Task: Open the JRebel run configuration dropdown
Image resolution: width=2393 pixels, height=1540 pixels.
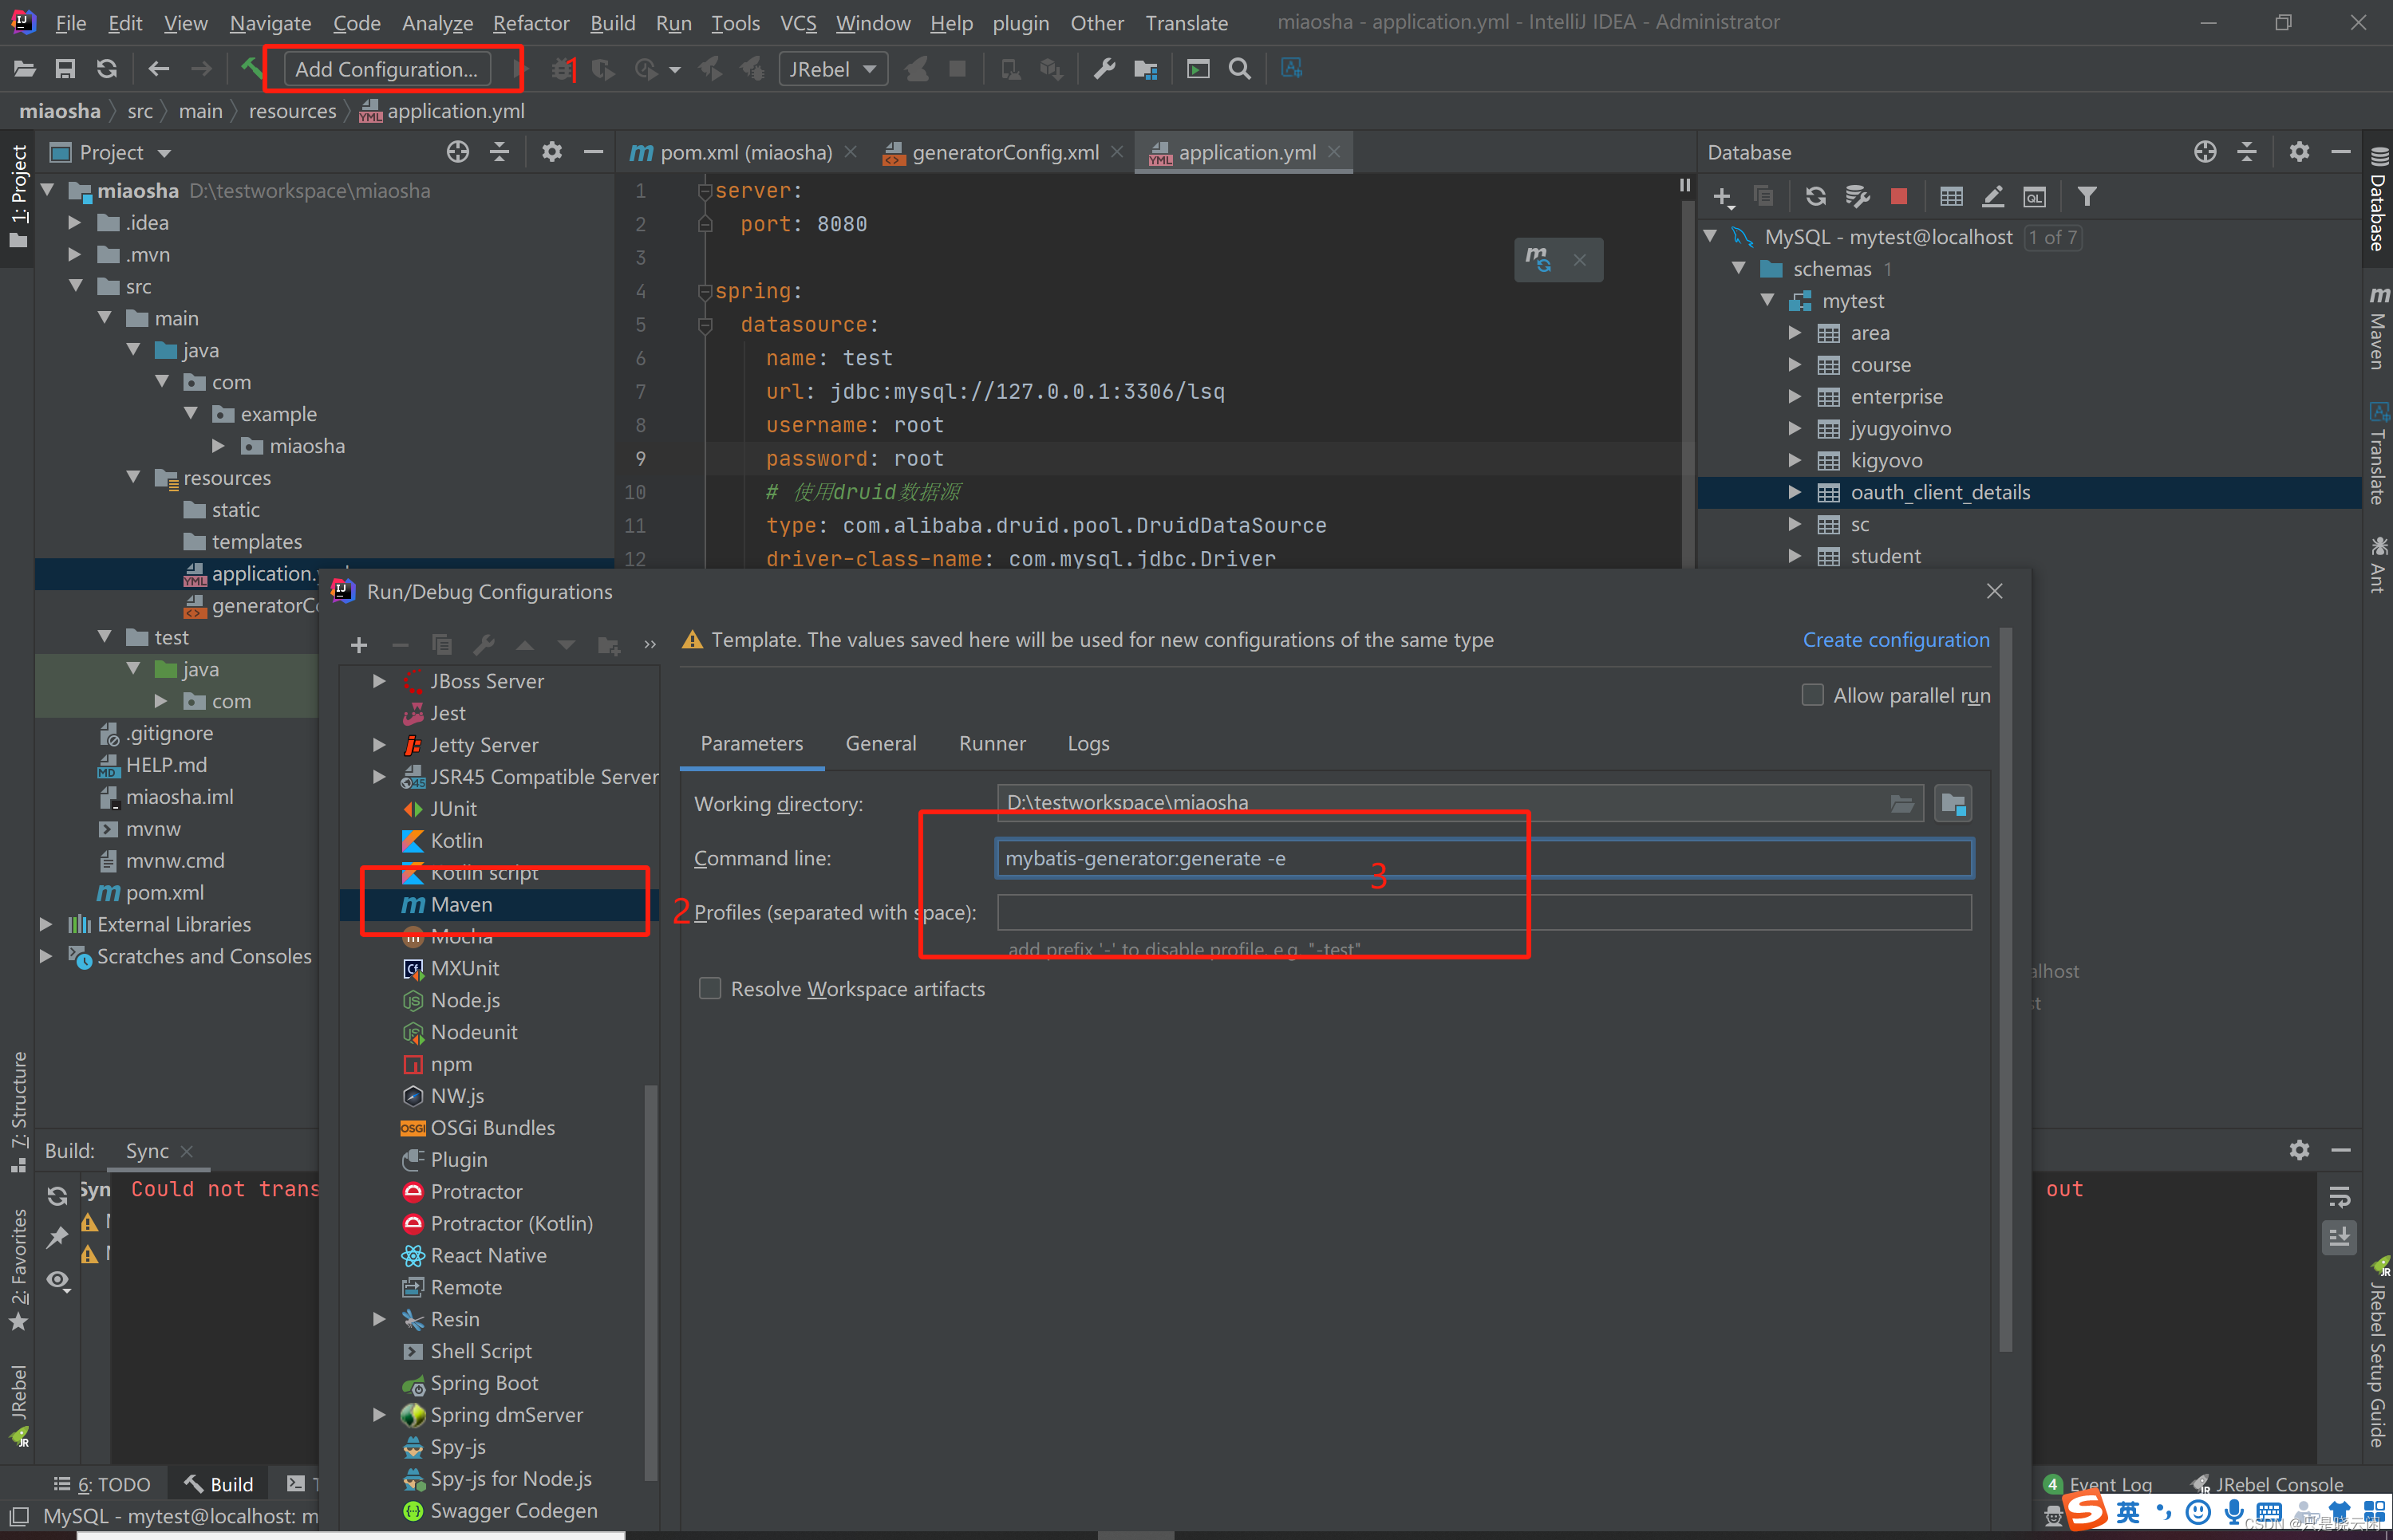Action: 832,69
